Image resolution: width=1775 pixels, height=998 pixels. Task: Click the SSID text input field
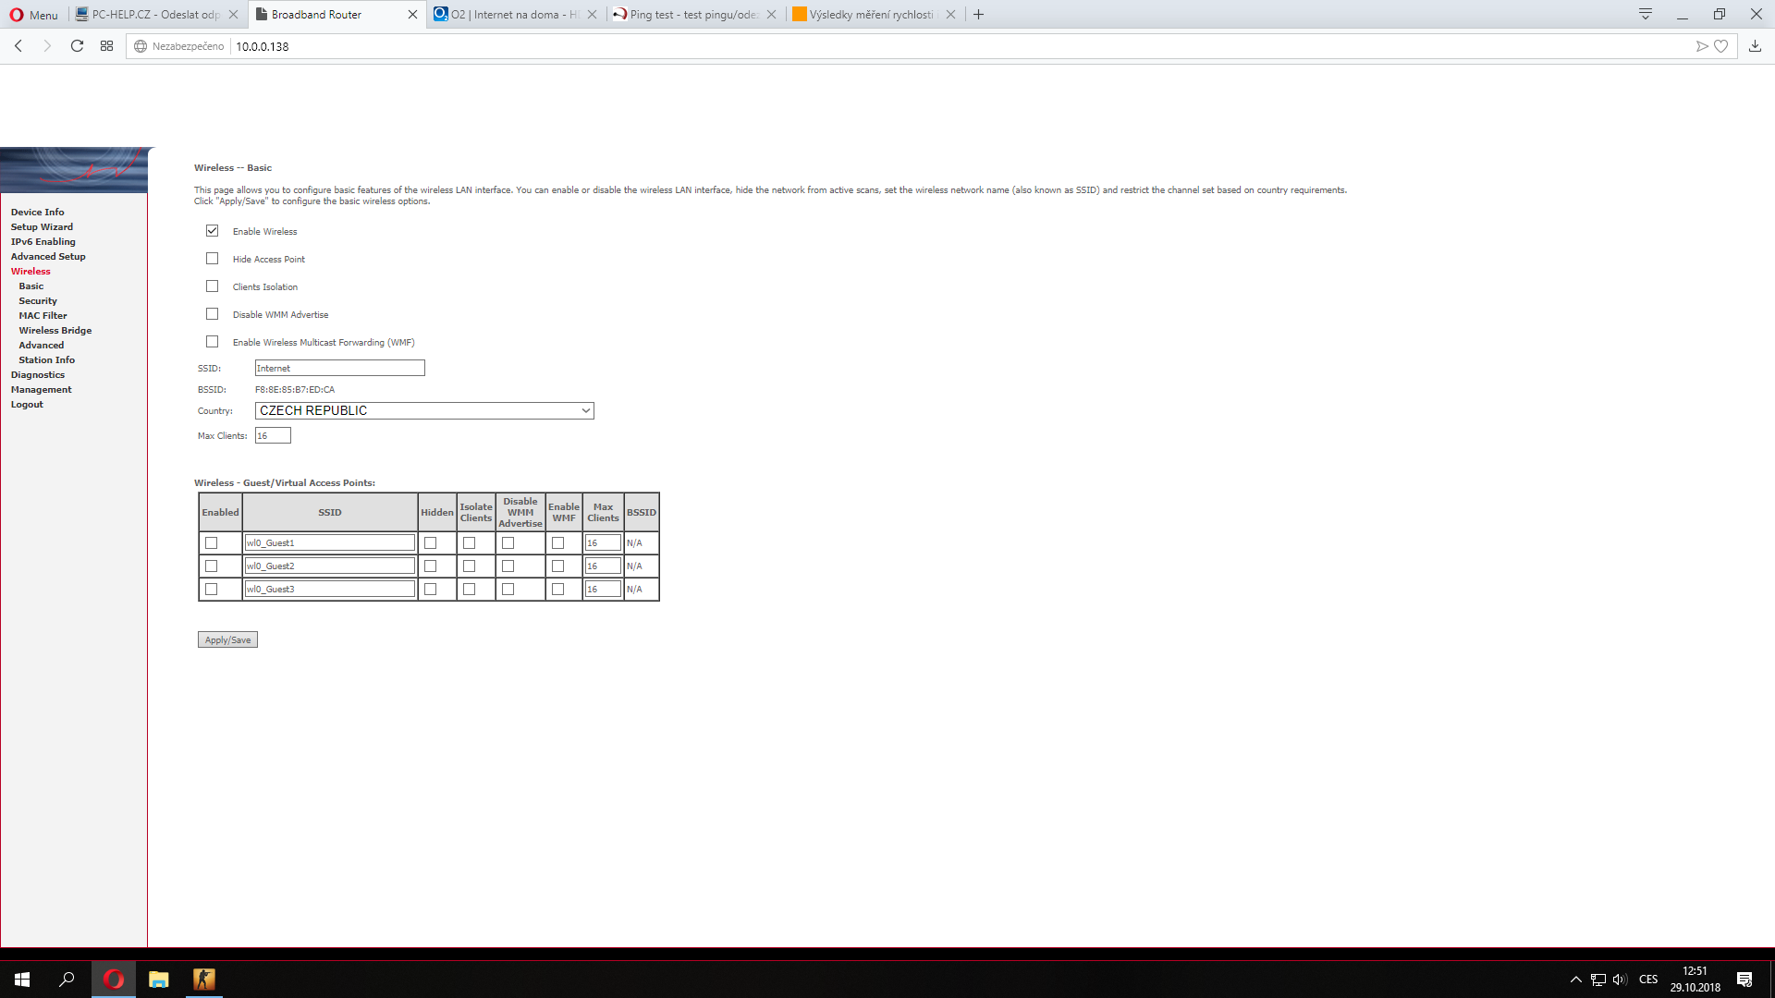[x=339, y=369]
